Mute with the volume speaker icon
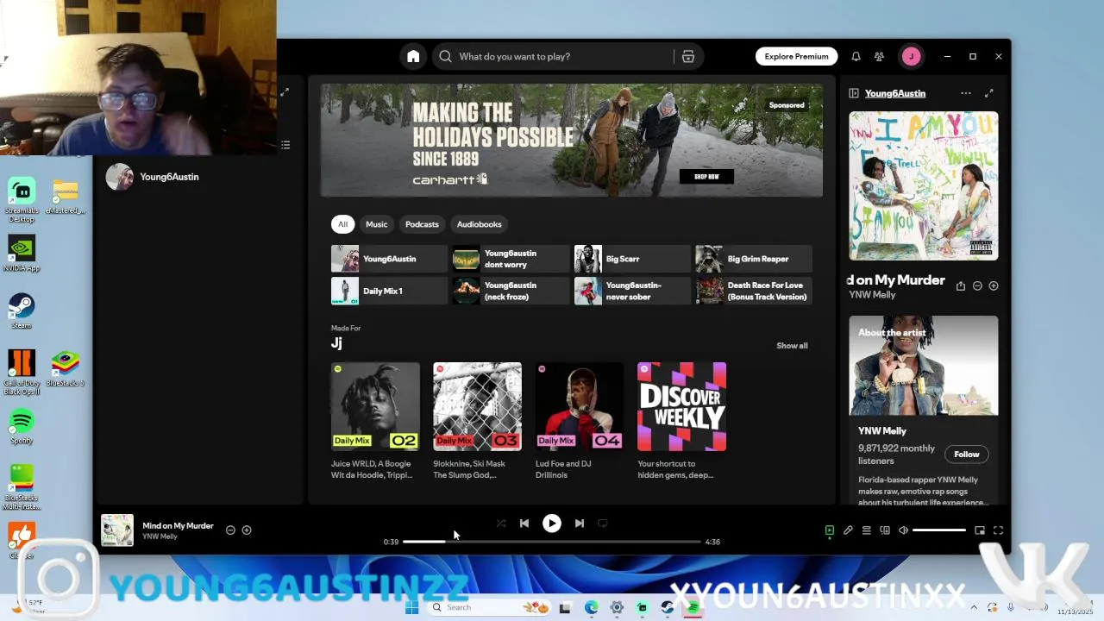This screenshot has width=1104, height=621. (x=903, y=530)
